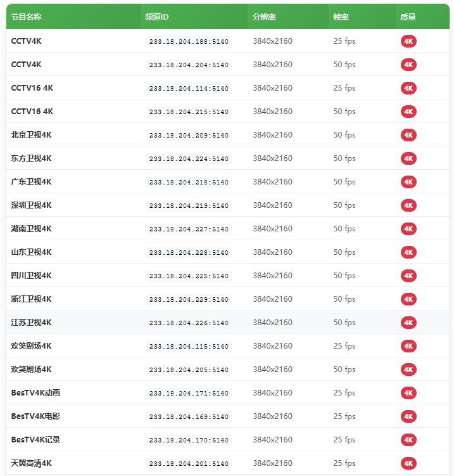This screenshot has width=454, height=476.
Task: Click the 4K badge in the 天翼高清4K row
Action: 408,463
